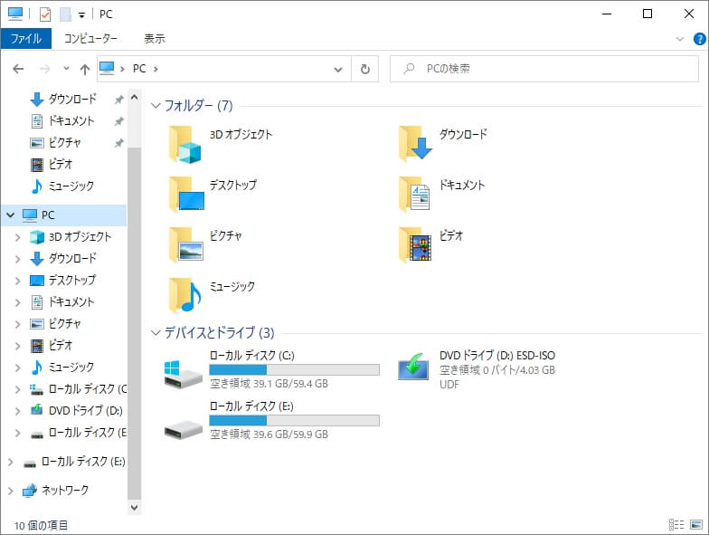Expand 3D オブジェクト in navigation tree
709x535 pixels.
tap(18, 237)
